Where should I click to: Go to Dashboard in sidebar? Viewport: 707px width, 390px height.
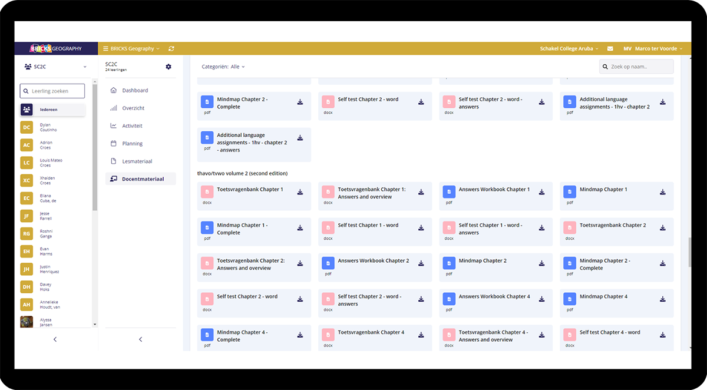[135, 91]
